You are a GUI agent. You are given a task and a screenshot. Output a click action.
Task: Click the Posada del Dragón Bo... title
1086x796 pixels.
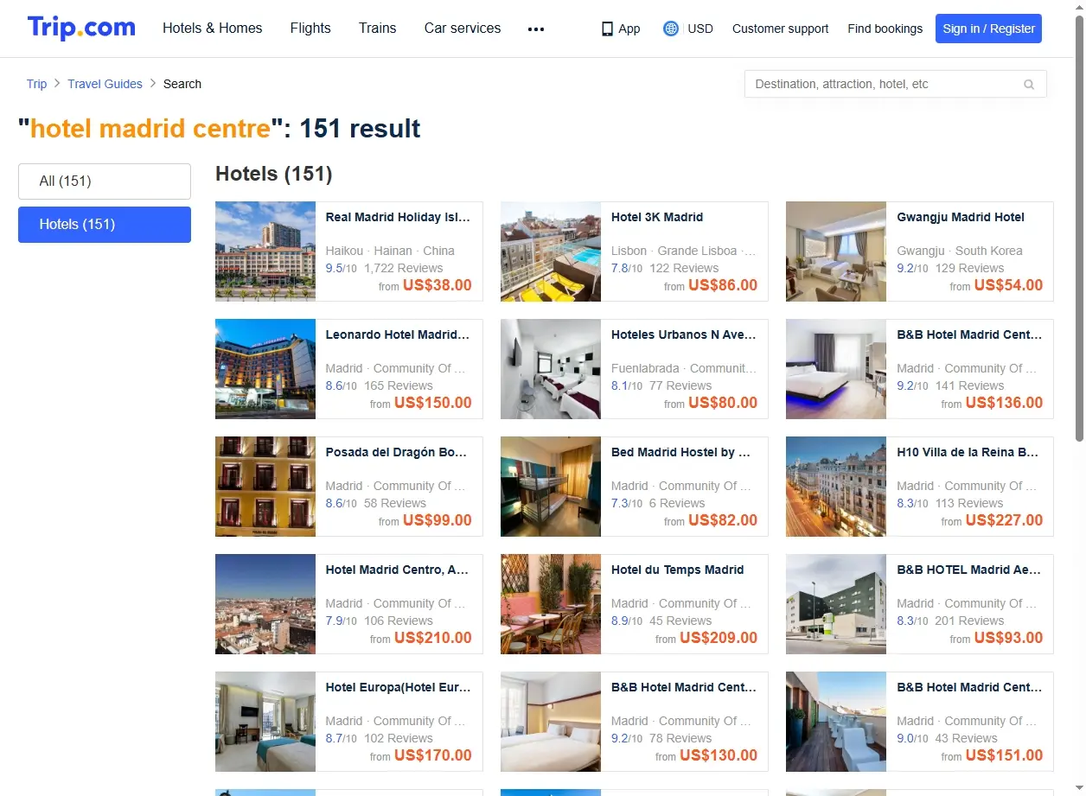point(397,452)
